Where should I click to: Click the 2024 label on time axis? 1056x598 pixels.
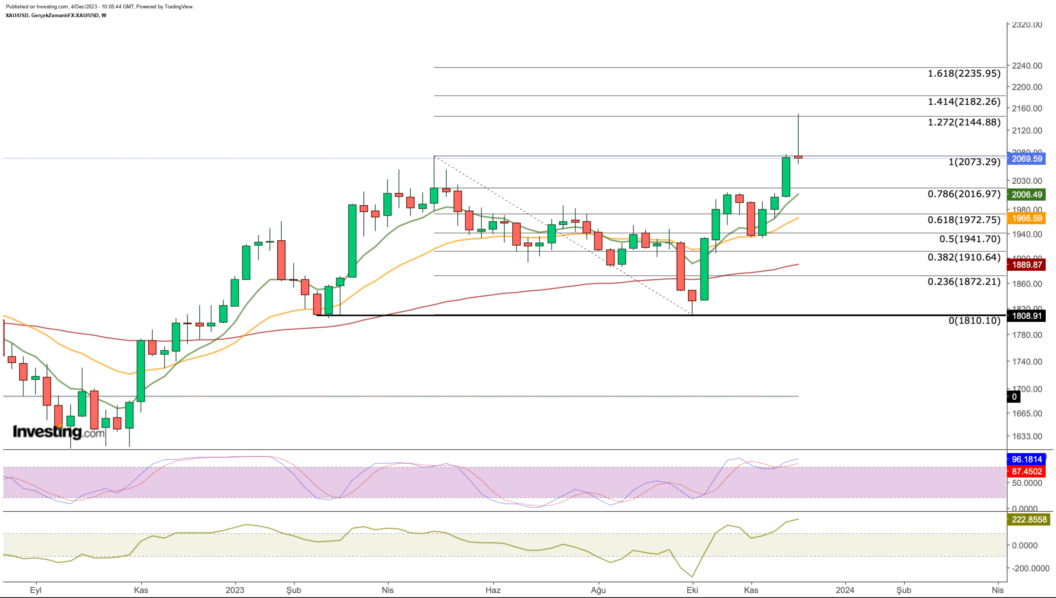pos(845,590)
